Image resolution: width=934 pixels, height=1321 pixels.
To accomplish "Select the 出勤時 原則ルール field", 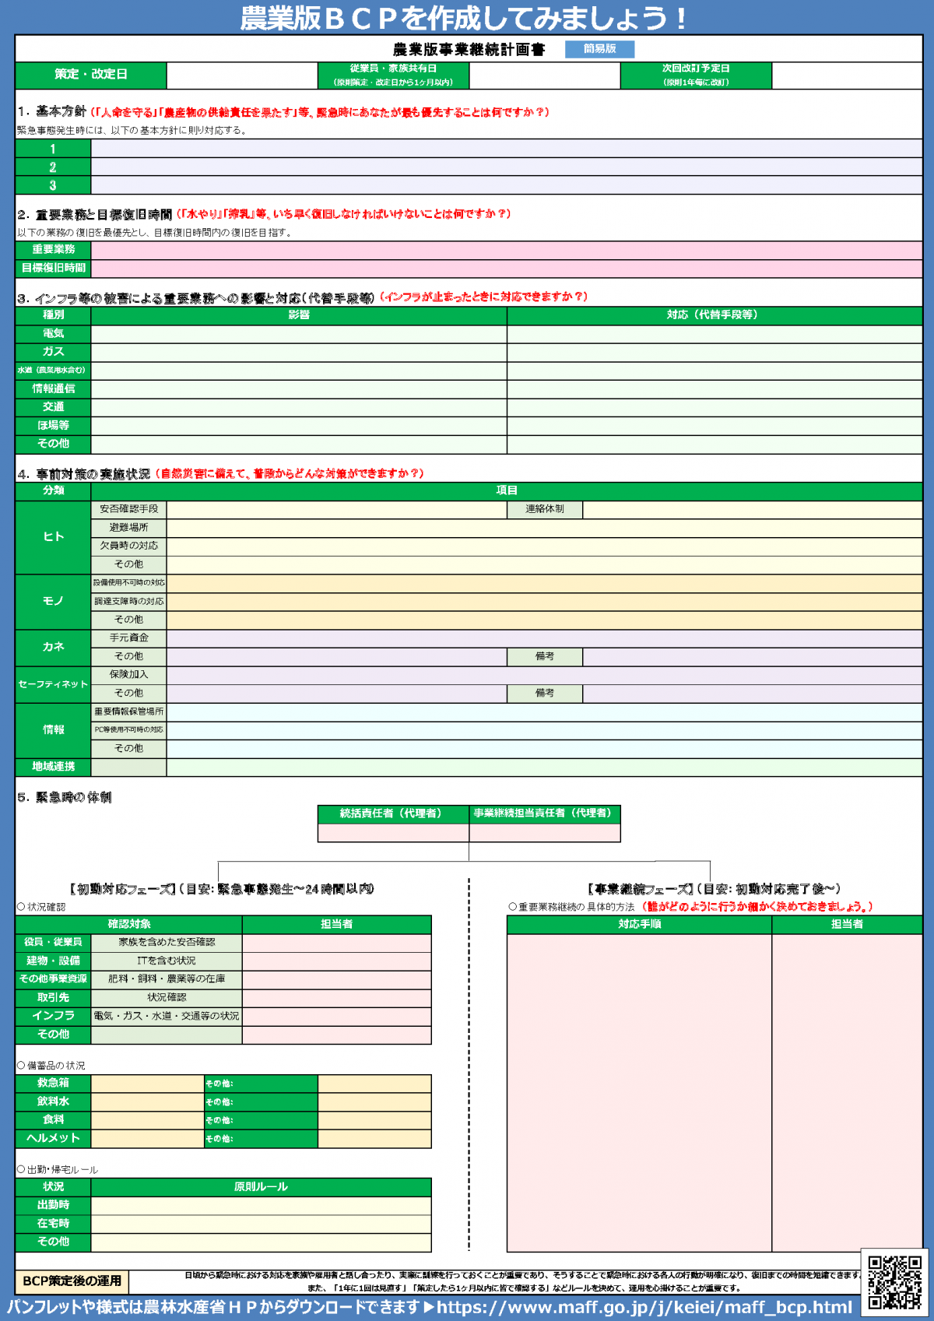I will (x=261, y=1205).
